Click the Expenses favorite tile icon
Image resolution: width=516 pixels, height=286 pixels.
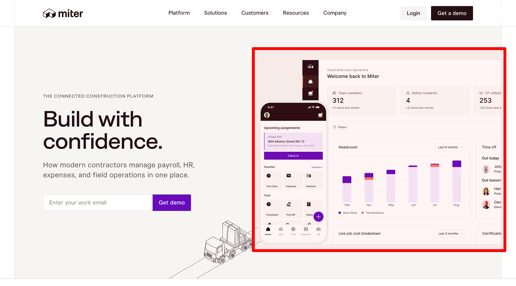point(289,176)
